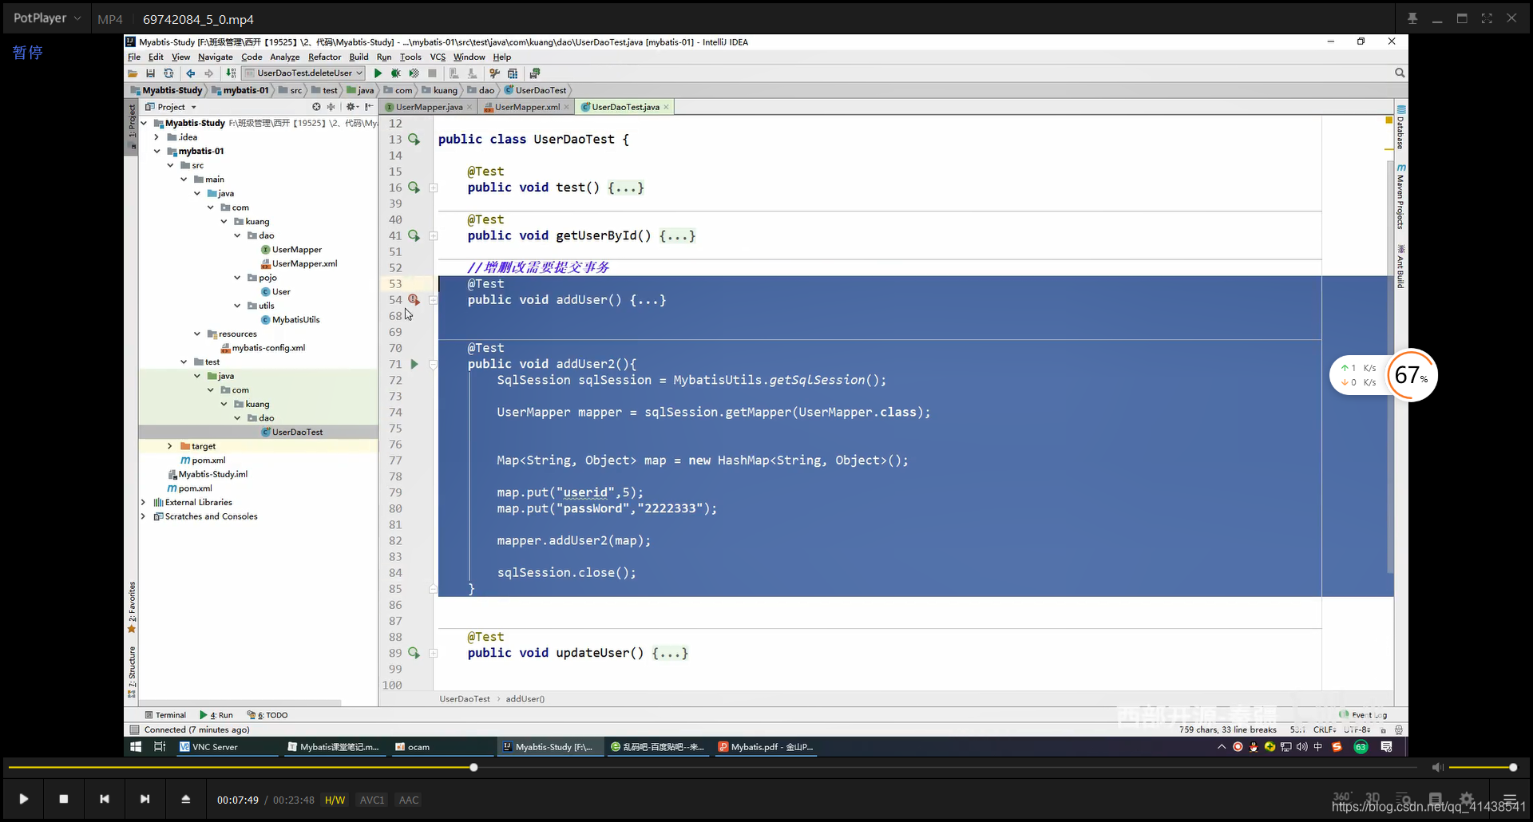Image resolution: width=1533 pixels, height=822 pixels.
Task: Open the Refactor menu
Action: click(x=324, y=57)
